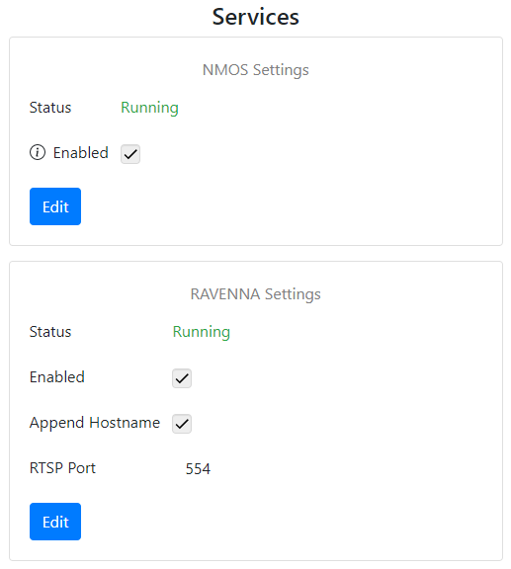511x569 pixels.
Task: Click Edit button in RAVENNA Settings
Action: (x=55, y=522)
